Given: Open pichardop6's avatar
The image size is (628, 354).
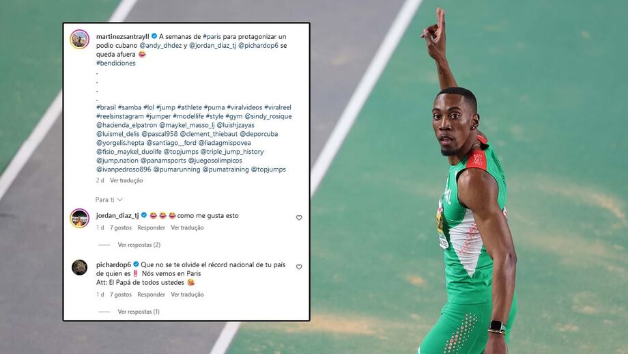Looking at the screenshot, I should [79, 267].
